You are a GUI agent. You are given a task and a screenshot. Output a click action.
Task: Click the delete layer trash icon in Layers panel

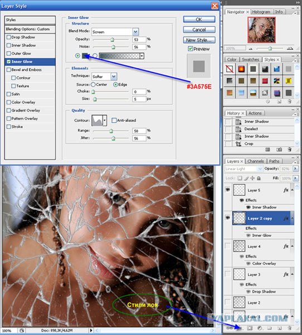coord(289,328)
